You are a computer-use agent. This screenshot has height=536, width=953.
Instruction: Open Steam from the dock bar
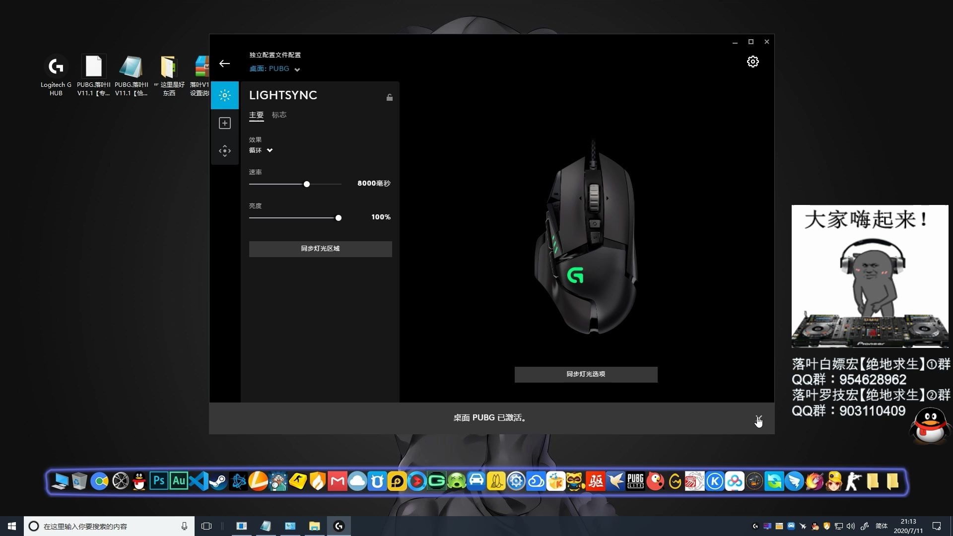coord(217,481)
